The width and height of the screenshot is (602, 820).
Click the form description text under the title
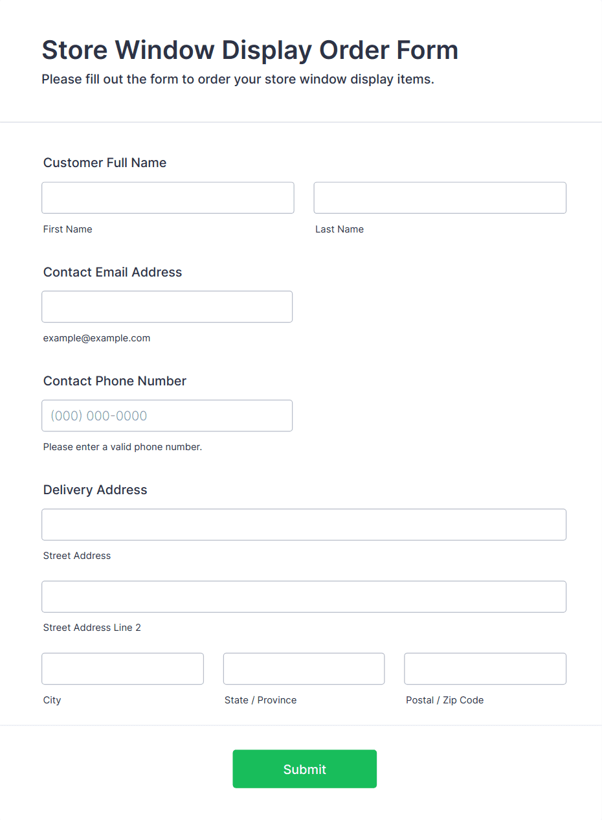pos(238,79)
